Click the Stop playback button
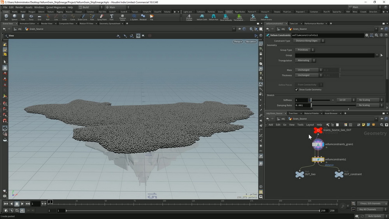This screenshot has height=219, width=389. tap(17, 203)
